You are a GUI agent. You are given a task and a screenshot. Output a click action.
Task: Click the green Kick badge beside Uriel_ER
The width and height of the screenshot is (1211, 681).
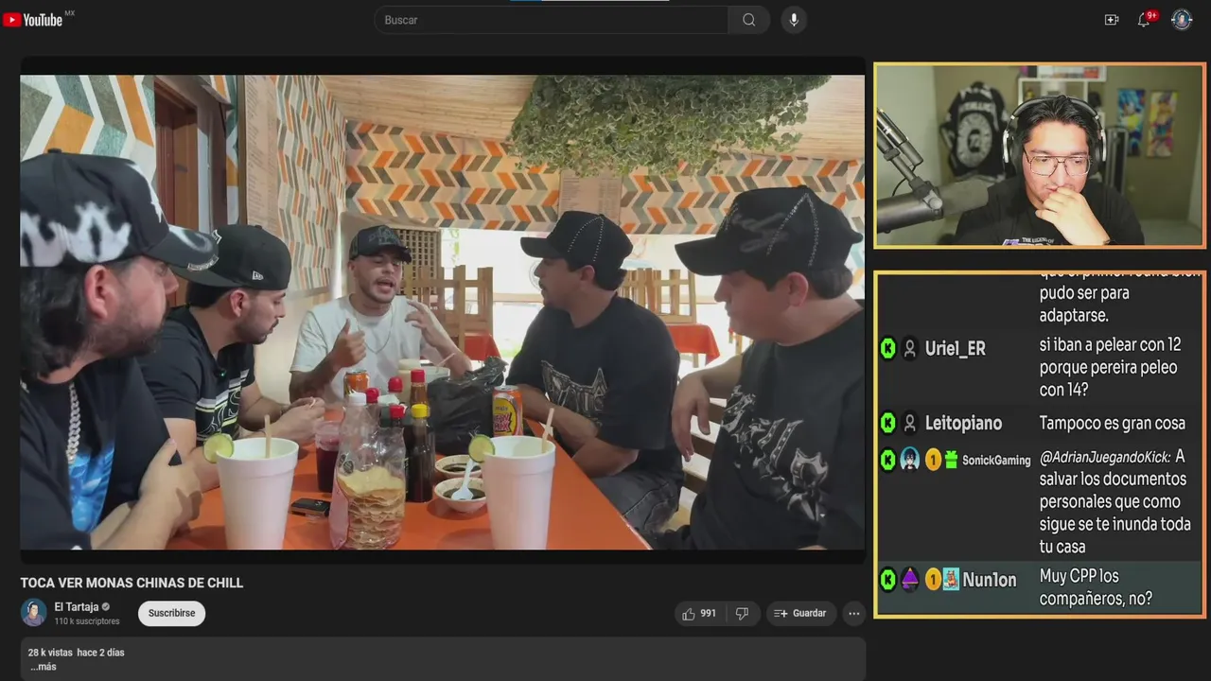tap(887, 349)
